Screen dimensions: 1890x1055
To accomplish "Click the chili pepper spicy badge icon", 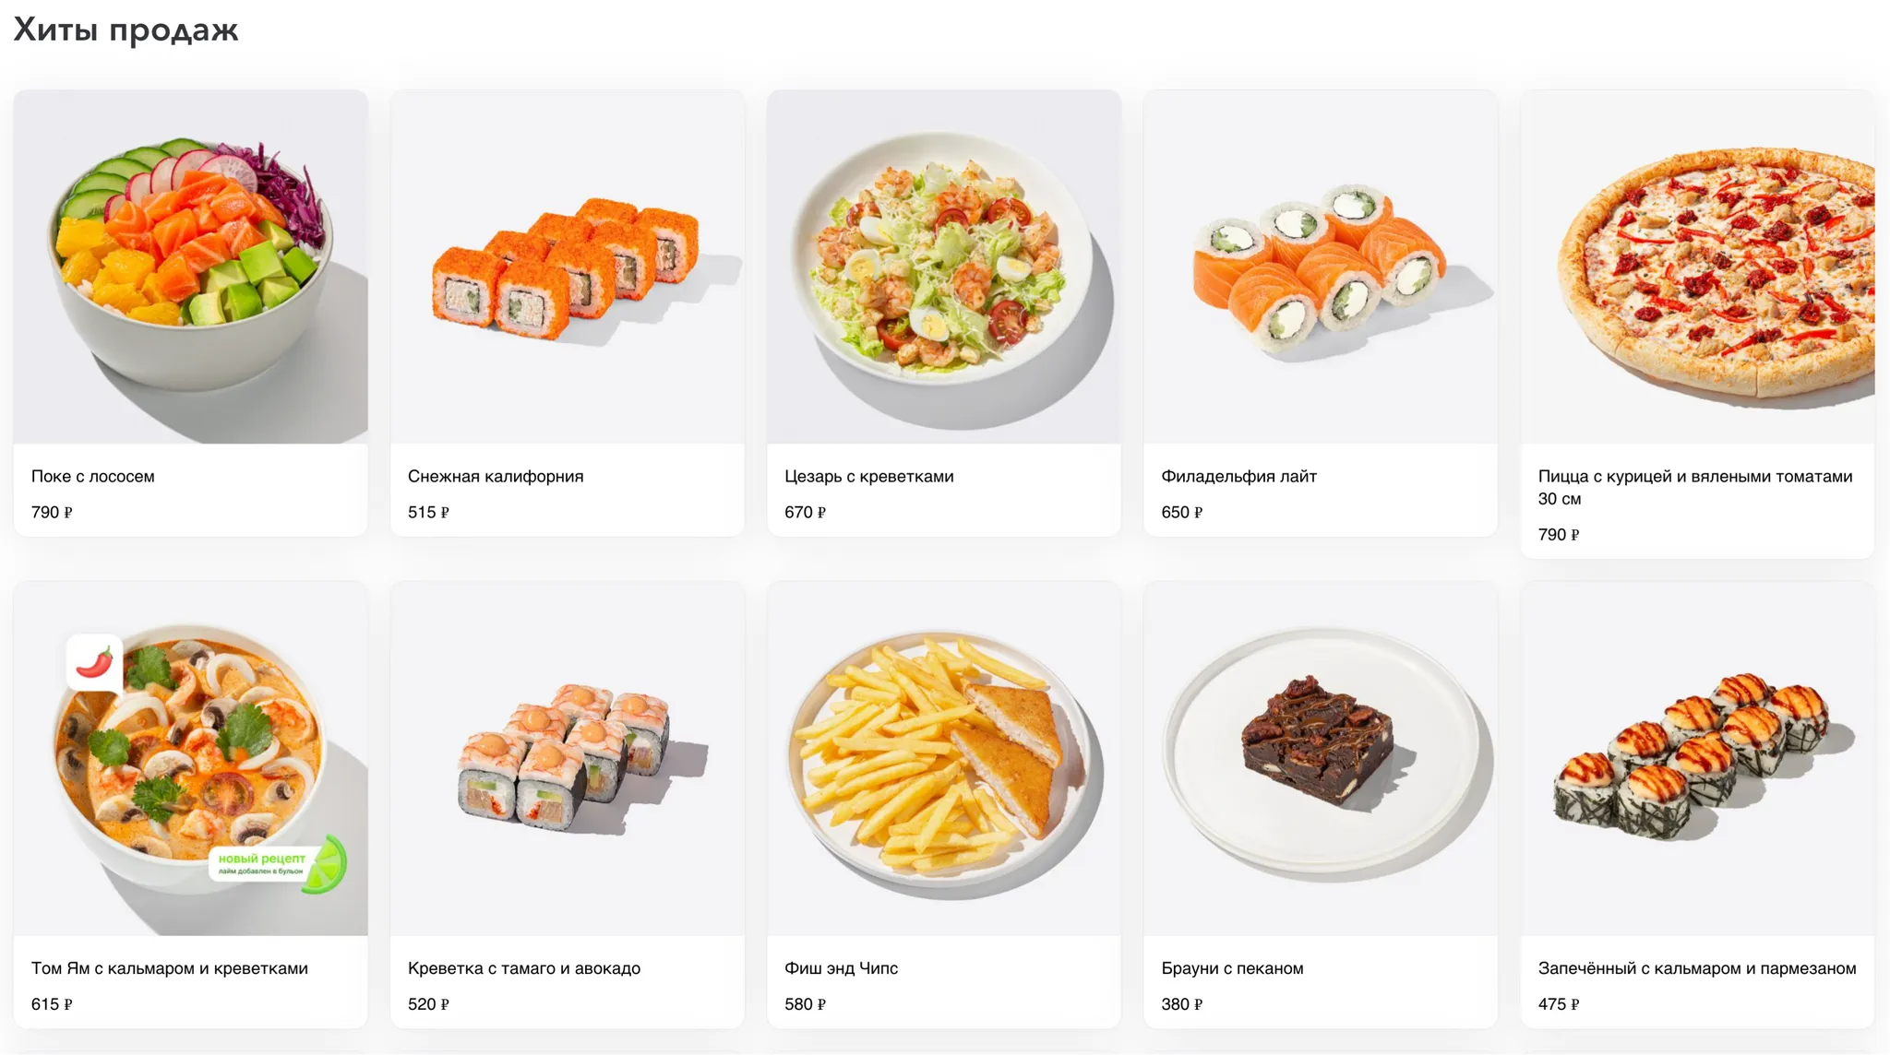I will (x=94, y=662).
